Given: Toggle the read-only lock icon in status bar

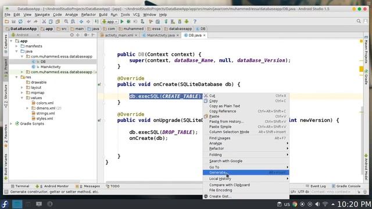Looking at the screenshot, I should 359,192.
